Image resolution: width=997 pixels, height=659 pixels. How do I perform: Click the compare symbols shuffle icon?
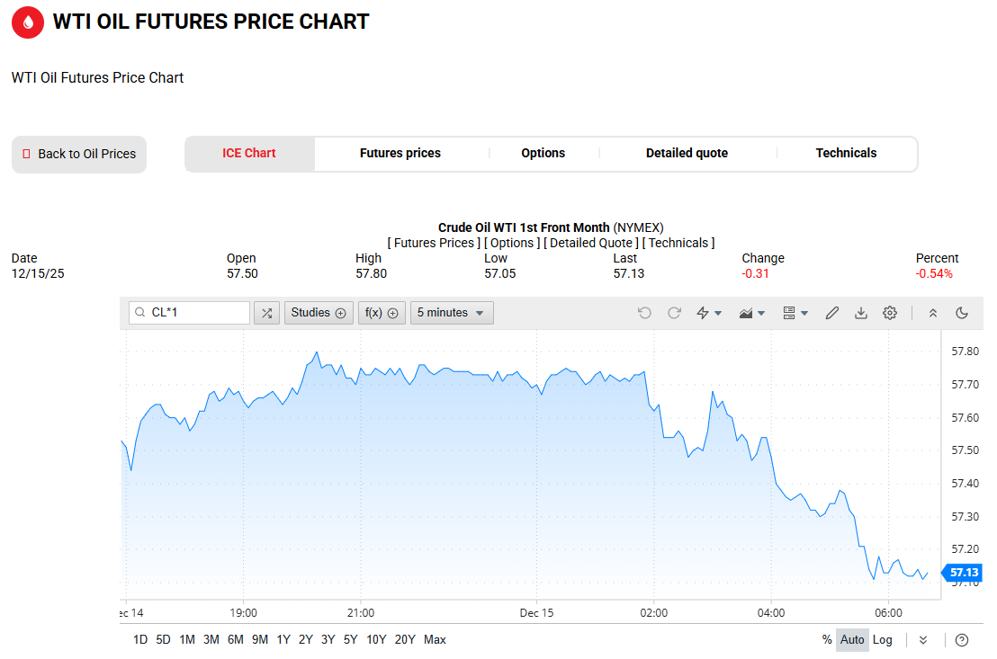tap(266, 313)
